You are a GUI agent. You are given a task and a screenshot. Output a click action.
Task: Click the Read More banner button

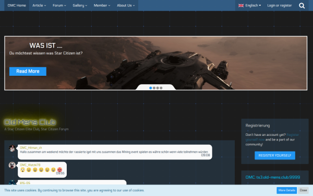(28, 71)
